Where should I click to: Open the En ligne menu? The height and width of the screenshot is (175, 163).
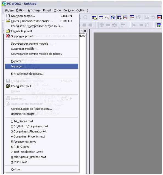[x=68, y=10]
